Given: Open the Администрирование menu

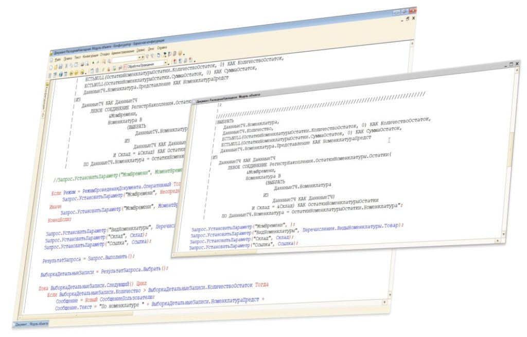Looking at the screenshot, I should tap(122, 52).
